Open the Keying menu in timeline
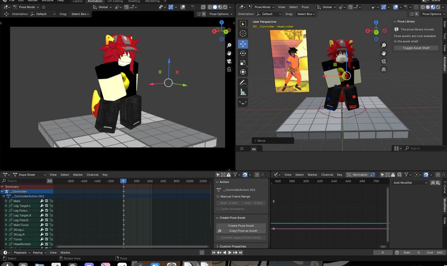 tap(39, 252)
